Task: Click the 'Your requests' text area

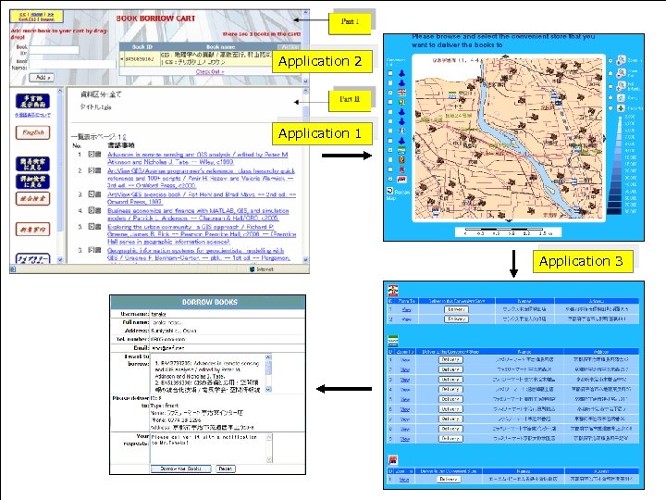Action: (x=211, y=448)
